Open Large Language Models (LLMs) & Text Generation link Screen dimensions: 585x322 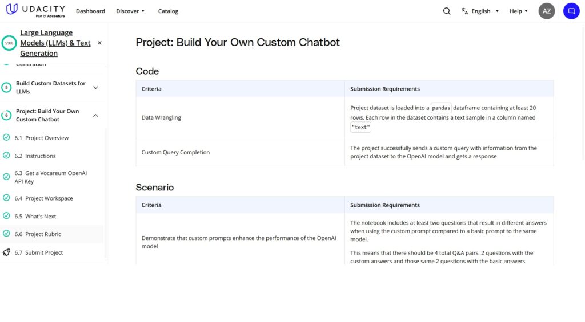(x=55, y=43)
